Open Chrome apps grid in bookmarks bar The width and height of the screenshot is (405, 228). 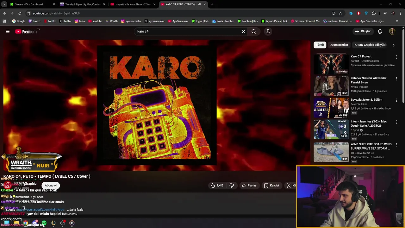click(x=4, y=21)
